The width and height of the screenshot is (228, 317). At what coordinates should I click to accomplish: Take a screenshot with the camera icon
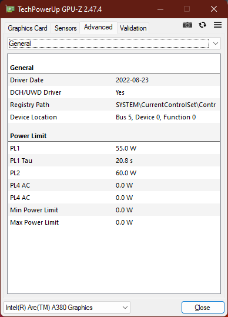pyautogui.click(x=187, y=25)
